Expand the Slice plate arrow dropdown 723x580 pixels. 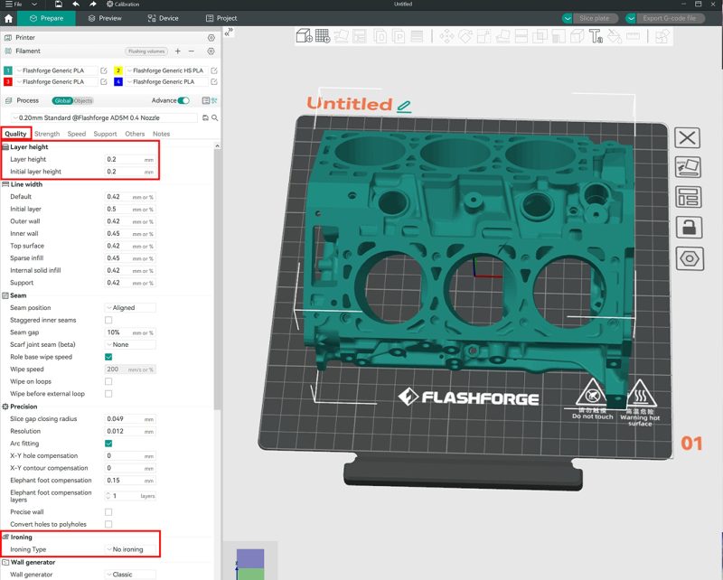(x=568, y=18)
